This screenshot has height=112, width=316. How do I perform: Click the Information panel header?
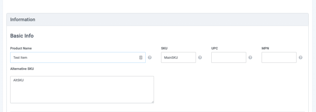[157, 19]
